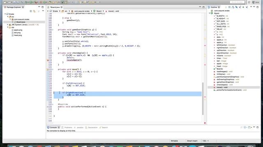This screenshot has height=147, width=263.
Task: Collapse the Snake project node
Action: (x=5, y=14)
